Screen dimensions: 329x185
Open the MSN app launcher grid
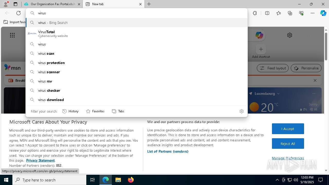pyautogui.click(x=12, y=35)
